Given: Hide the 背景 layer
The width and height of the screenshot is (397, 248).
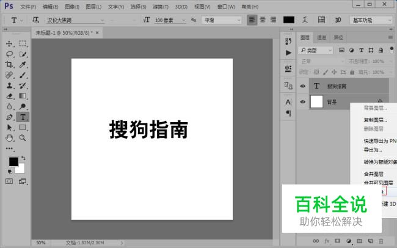Looking at the screenshot, I should point(302,102).
